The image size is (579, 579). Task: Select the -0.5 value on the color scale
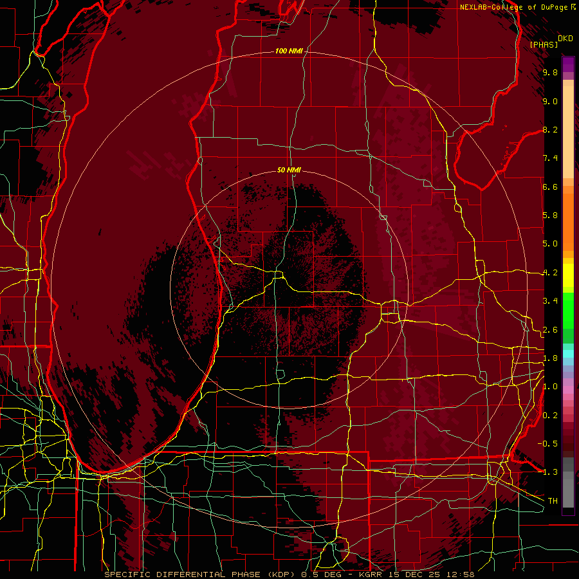547,444
